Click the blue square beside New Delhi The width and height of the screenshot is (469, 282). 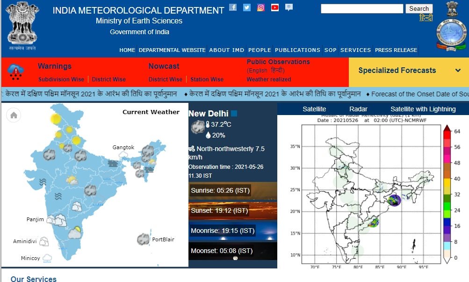(234, 114)
